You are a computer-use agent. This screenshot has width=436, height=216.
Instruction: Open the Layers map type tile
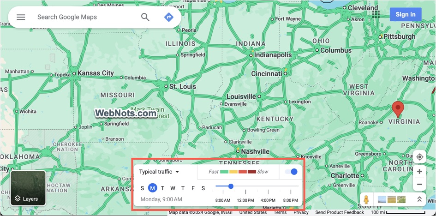(x=28, y=188)
